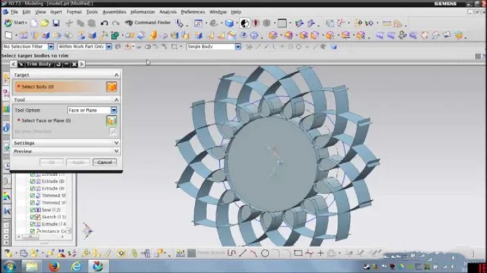
Task: Select the Circle sketch tool in bottom toolbar
Action: (265, 253)
